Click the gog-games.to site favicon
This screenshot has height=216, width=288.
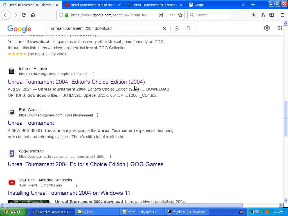pos(12,154)
